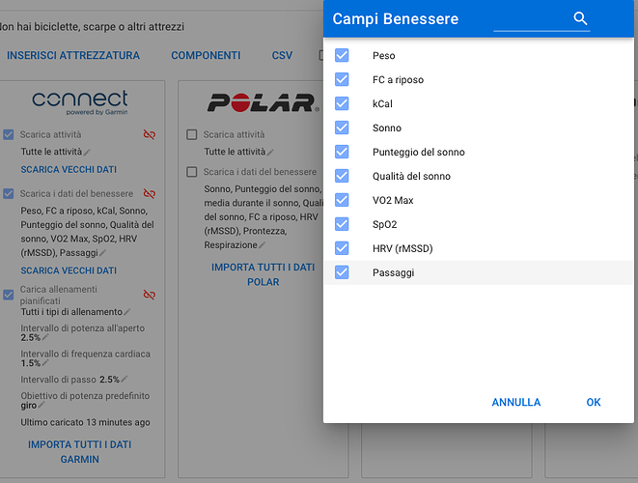Image resolution: width=638 pixels, height=483 pixels.
Task: Confirm selection with OK button
Action: pos(594,403)
